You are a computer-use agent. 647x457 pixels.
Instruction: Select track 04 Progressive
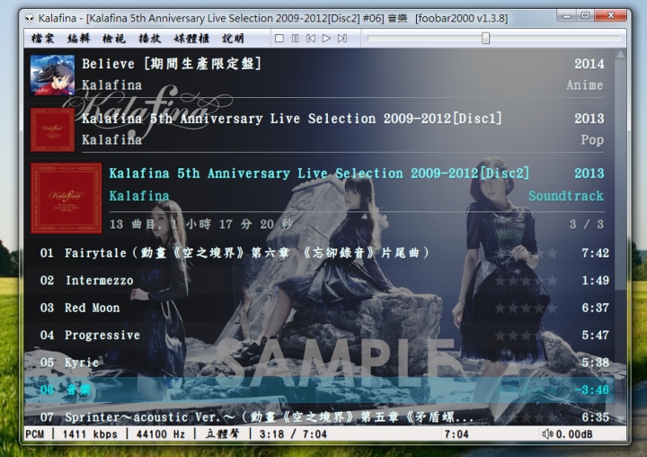[x=318, y=336]
